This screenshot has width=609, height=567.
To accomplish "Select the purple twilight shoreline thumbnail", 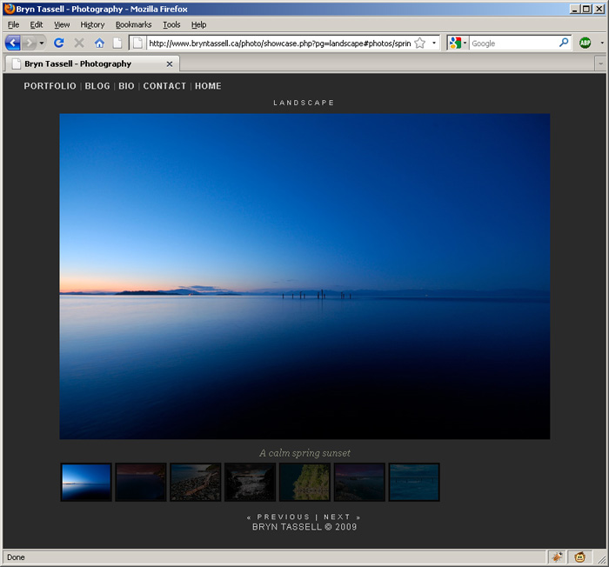I will pos(359,482).
